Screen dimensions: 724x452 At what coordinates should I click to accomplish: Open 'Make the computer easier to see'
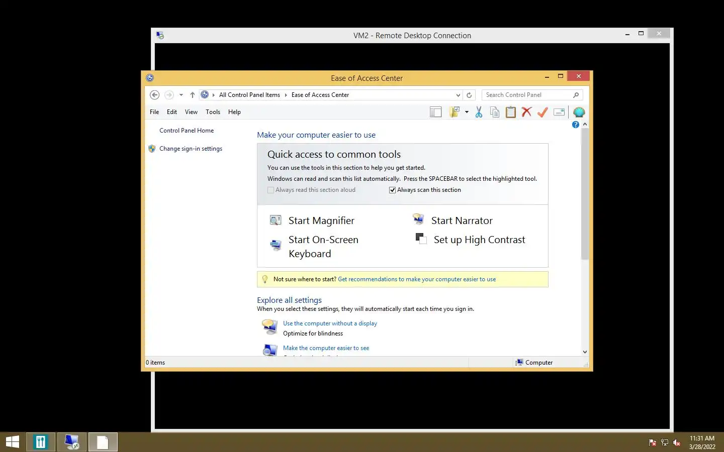(x=326, y=348)
